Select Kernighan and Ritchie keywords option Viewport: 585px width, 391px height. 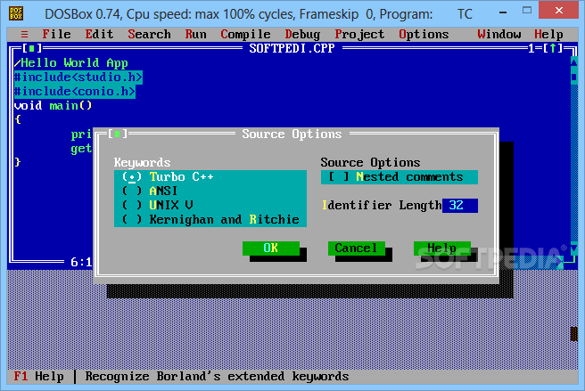pyautogui.click(x=210, y=219)
